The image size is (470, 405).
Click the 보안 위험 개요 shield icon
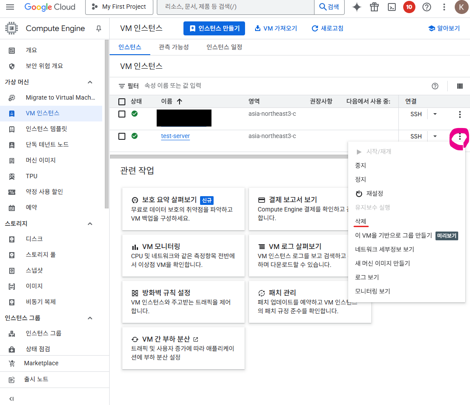(x=12, y=66)
